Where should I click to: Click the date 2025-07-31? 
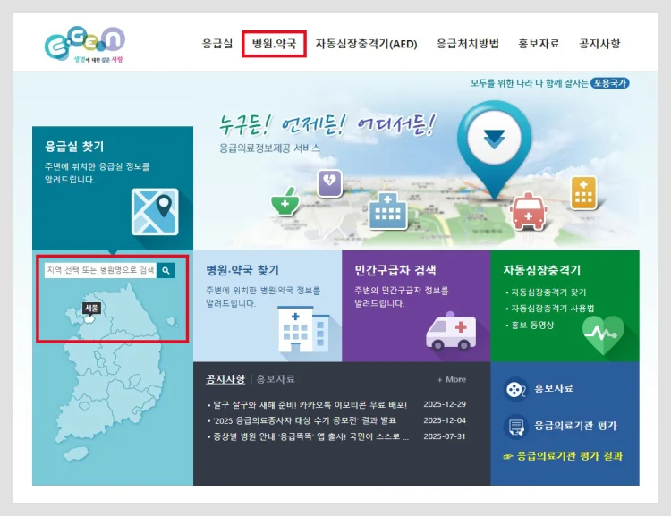coord(445,436)
